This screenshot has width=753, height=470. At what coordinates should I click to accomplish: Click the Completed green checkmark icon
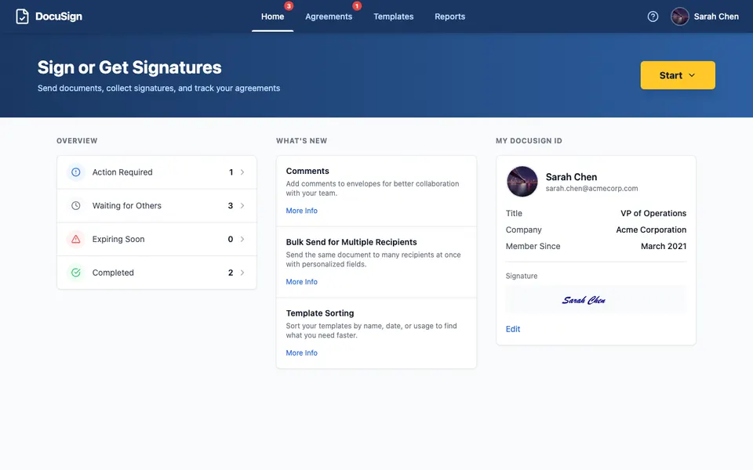(x=76, y=273)
